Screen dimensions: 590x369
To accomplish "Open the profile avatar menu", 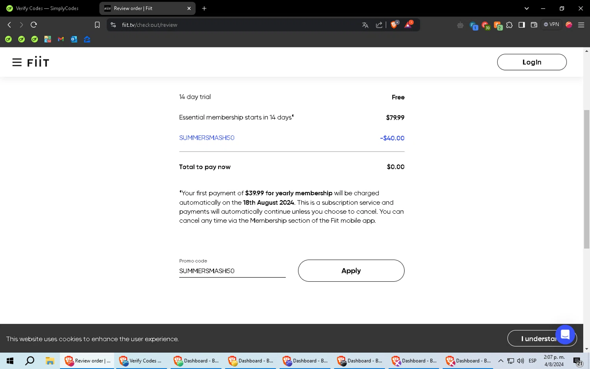I will pyautogui.click(x=569, y=25).
